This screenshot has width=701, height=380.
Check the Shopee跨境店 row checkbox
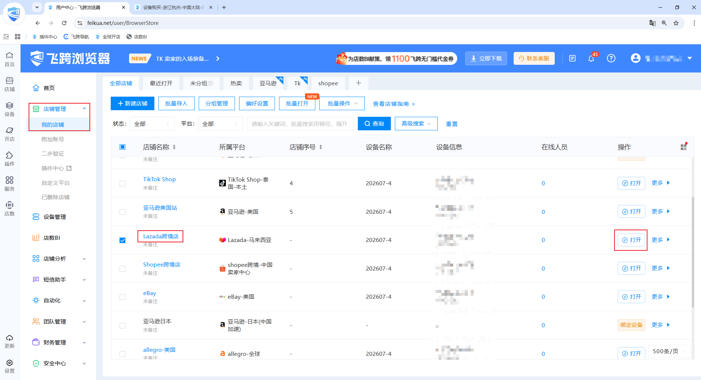122,269
